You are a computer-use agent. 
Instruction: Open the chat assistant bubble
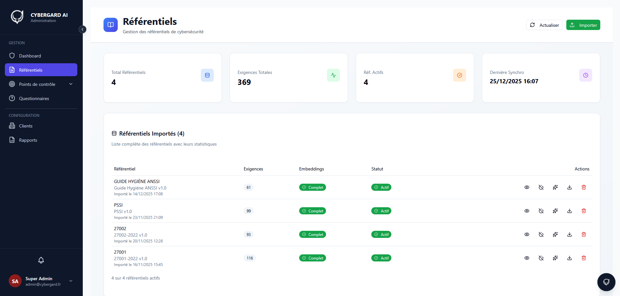(606, 282)
